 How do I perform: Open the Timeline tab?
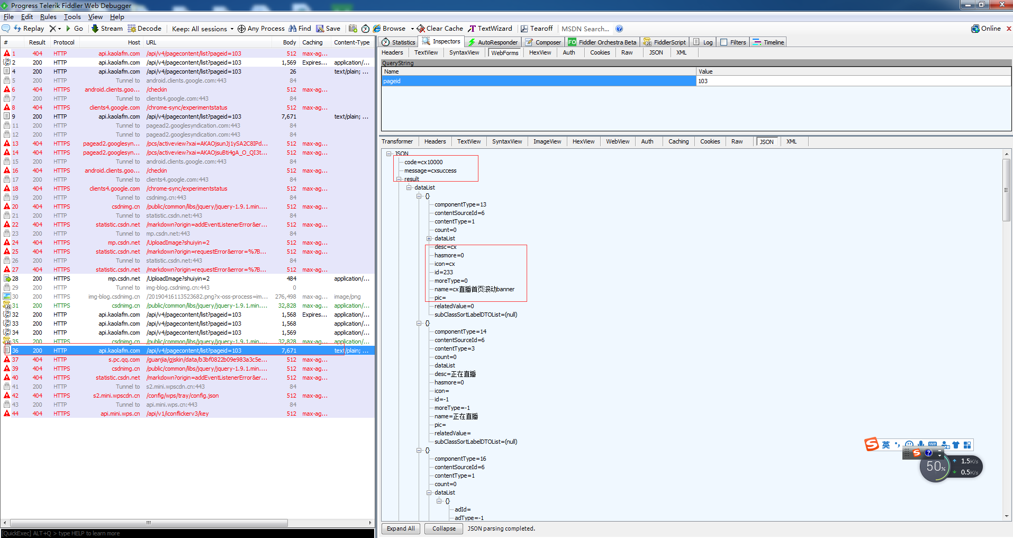click(768, 42)
